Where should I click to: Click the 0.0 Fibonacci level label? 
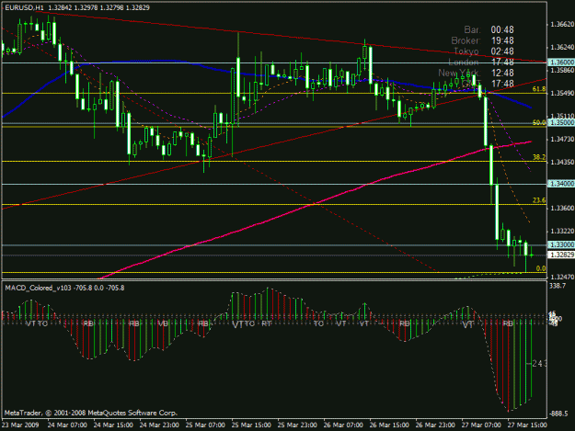(541, 268)
